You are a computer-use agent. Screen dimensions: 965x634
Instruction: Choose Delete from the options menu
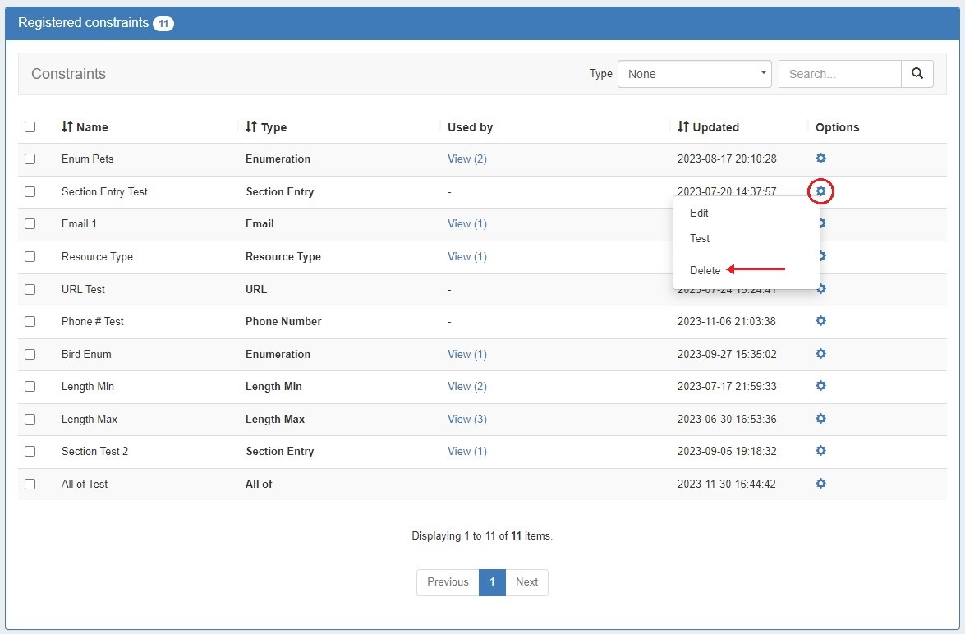[x=705, y=270]
